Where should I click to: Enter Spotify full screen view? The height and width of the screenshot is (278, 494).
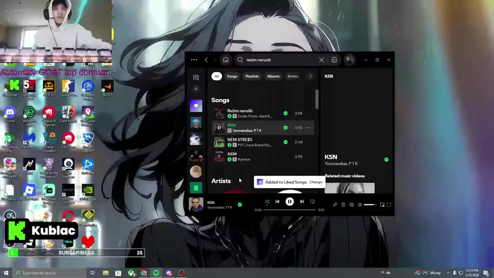pyautogui.click(x=389, y=205)
